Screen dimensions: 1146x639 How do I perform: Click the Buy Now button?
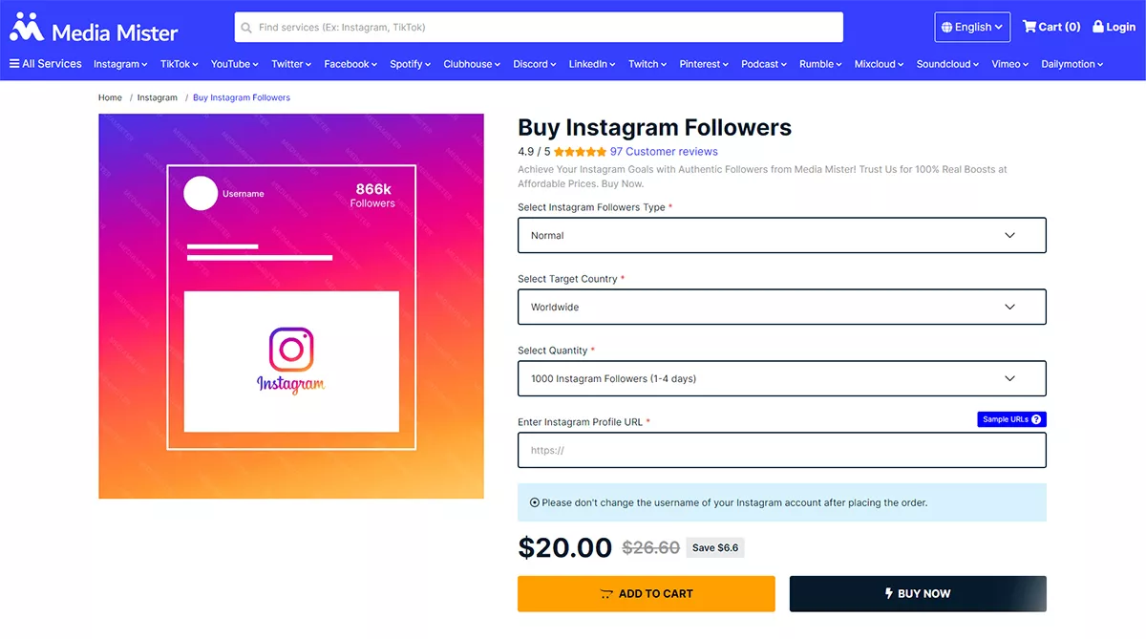917,593
